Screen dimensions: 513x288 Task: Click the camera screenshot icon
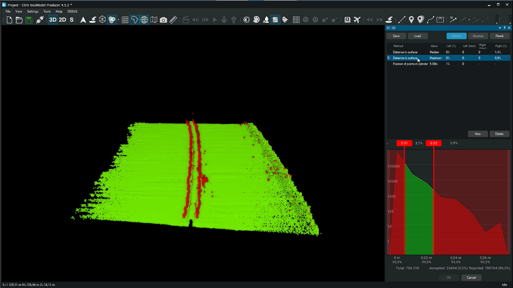pos(164,20)
